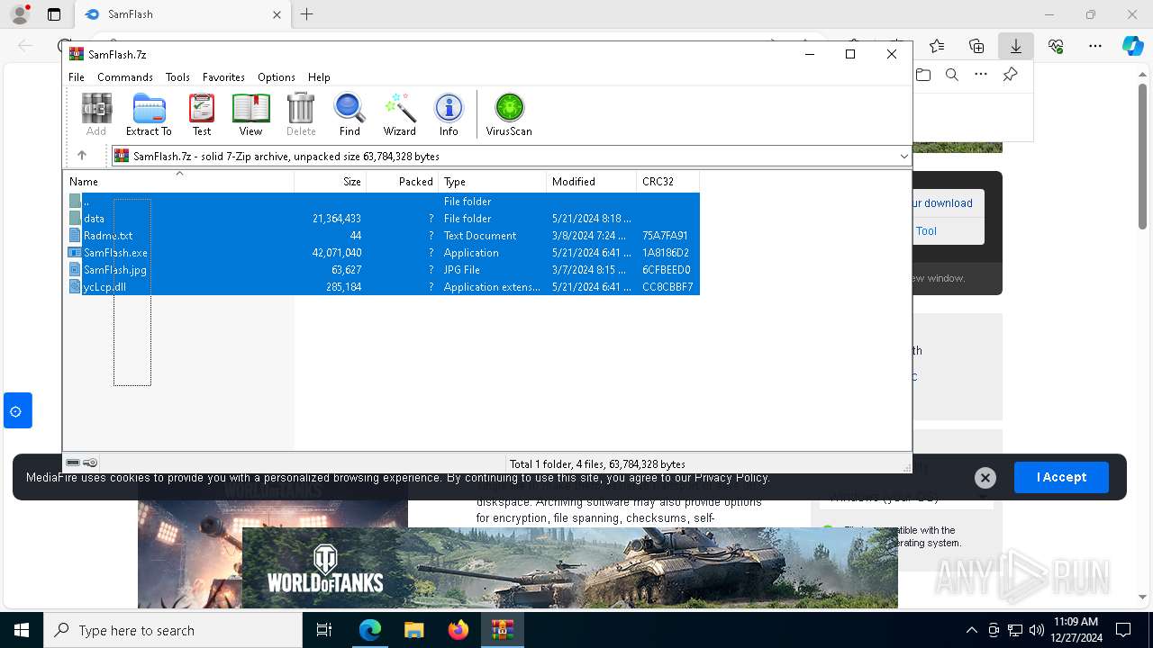Select the ycLcp.dll file
This screenshot has height=648, width=1153.
click(x=382, y=287)
